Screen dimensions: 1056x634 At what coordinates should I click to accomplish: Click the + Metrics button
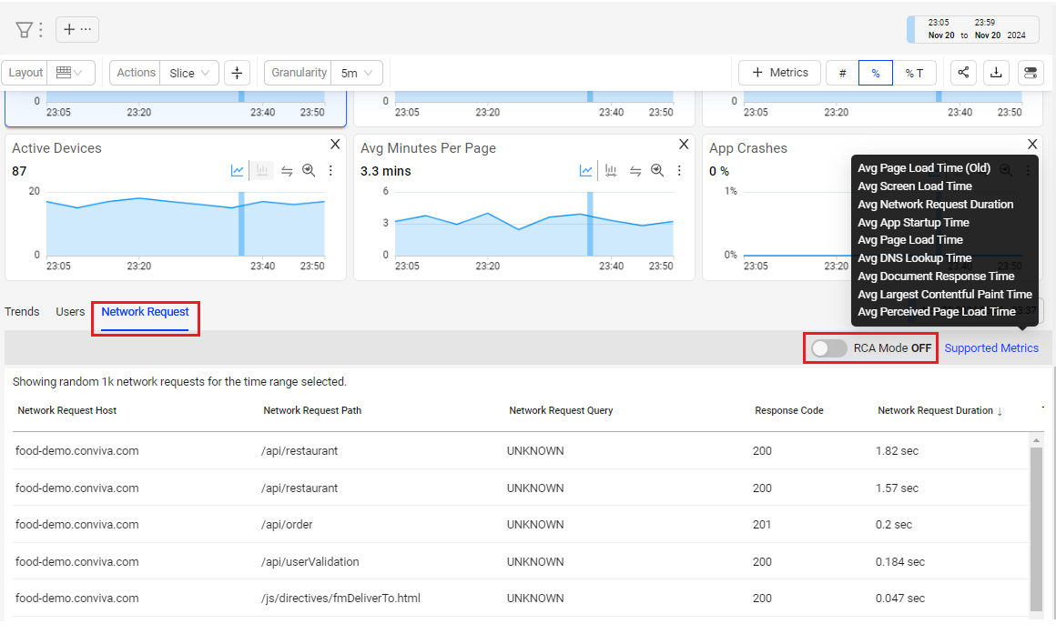[779, 73]
